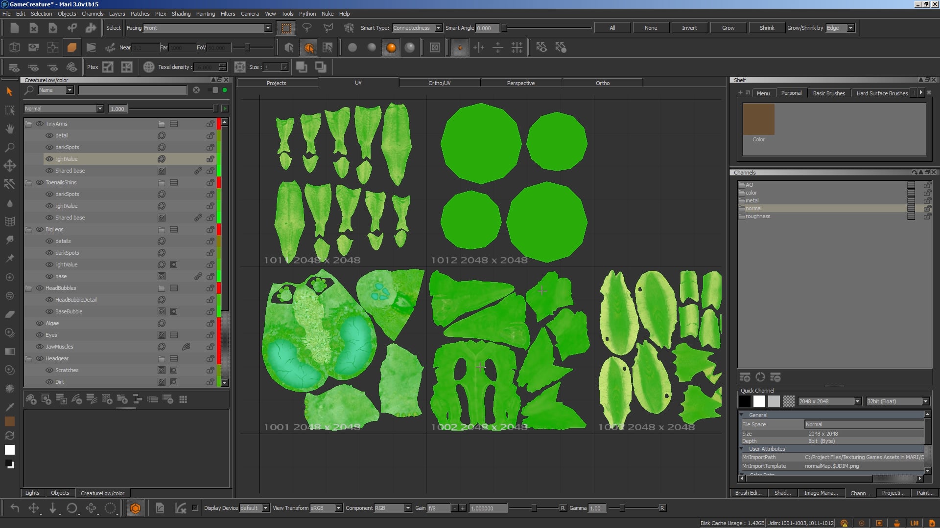Screen dimensions: 940x528
Task: Open the Python menu
Action: [x=307, y=14]
